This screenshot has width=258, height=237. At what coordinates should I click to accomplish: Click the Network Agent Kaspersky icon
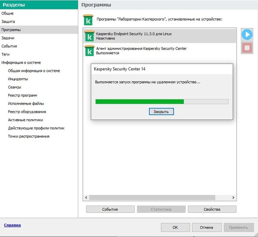point(89,51)
